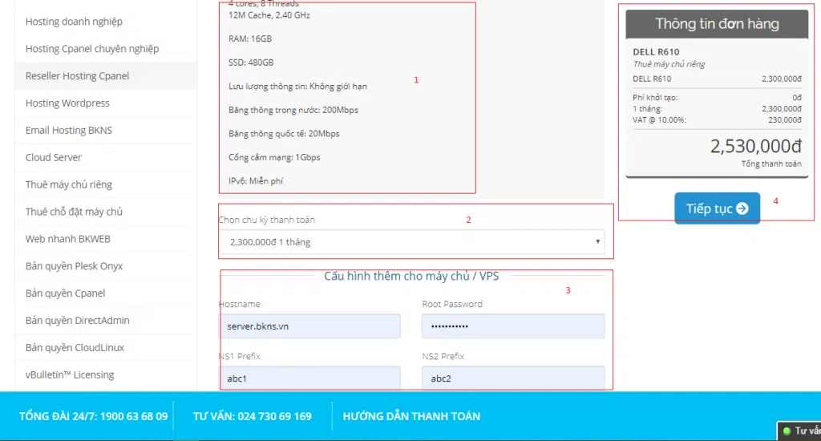
Task: Focus the Root Password field
Action: point(513,326)
